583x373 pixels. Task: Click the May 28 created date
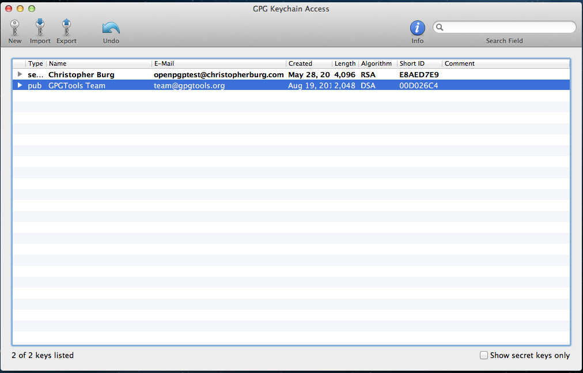point(309,74)
